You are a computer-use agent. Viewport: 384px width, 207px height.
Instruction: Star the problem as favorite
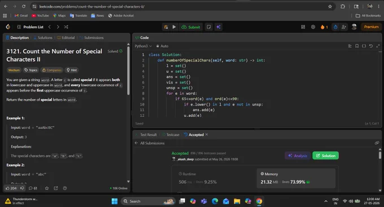[x=47, y=188]
